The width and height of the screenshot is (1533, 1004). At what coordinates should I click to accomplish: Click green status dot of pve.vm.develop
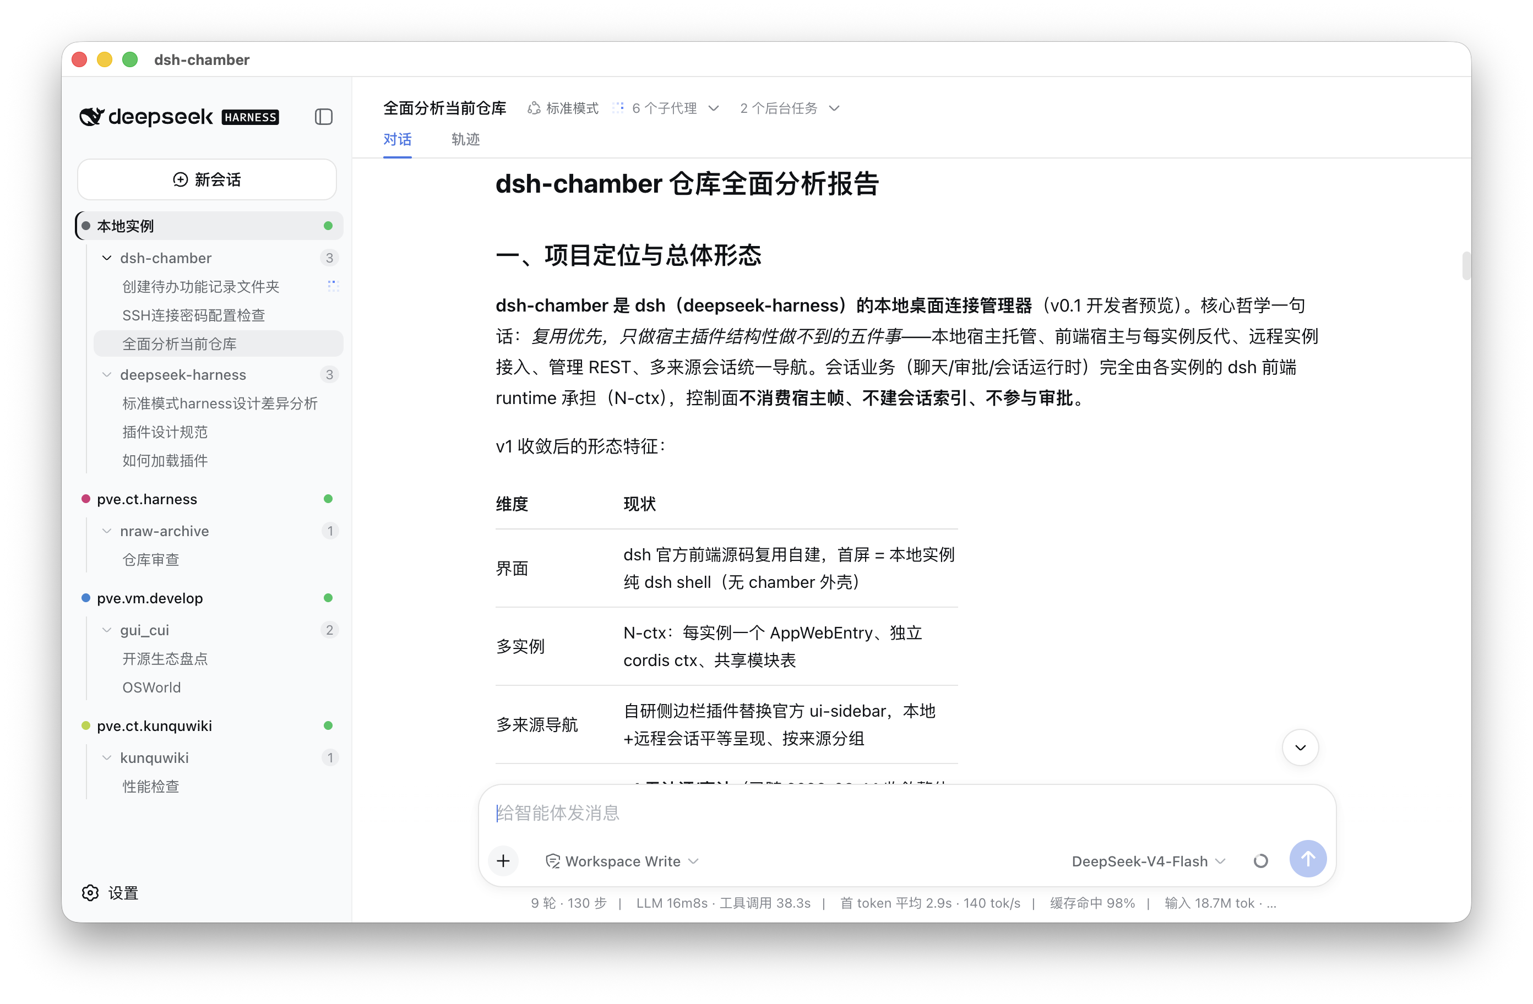328,598
